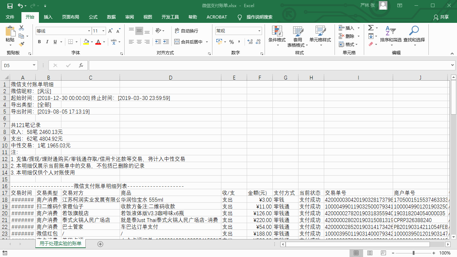
Task: Click the AutoSum sigma icon
Action: point(371,28)
